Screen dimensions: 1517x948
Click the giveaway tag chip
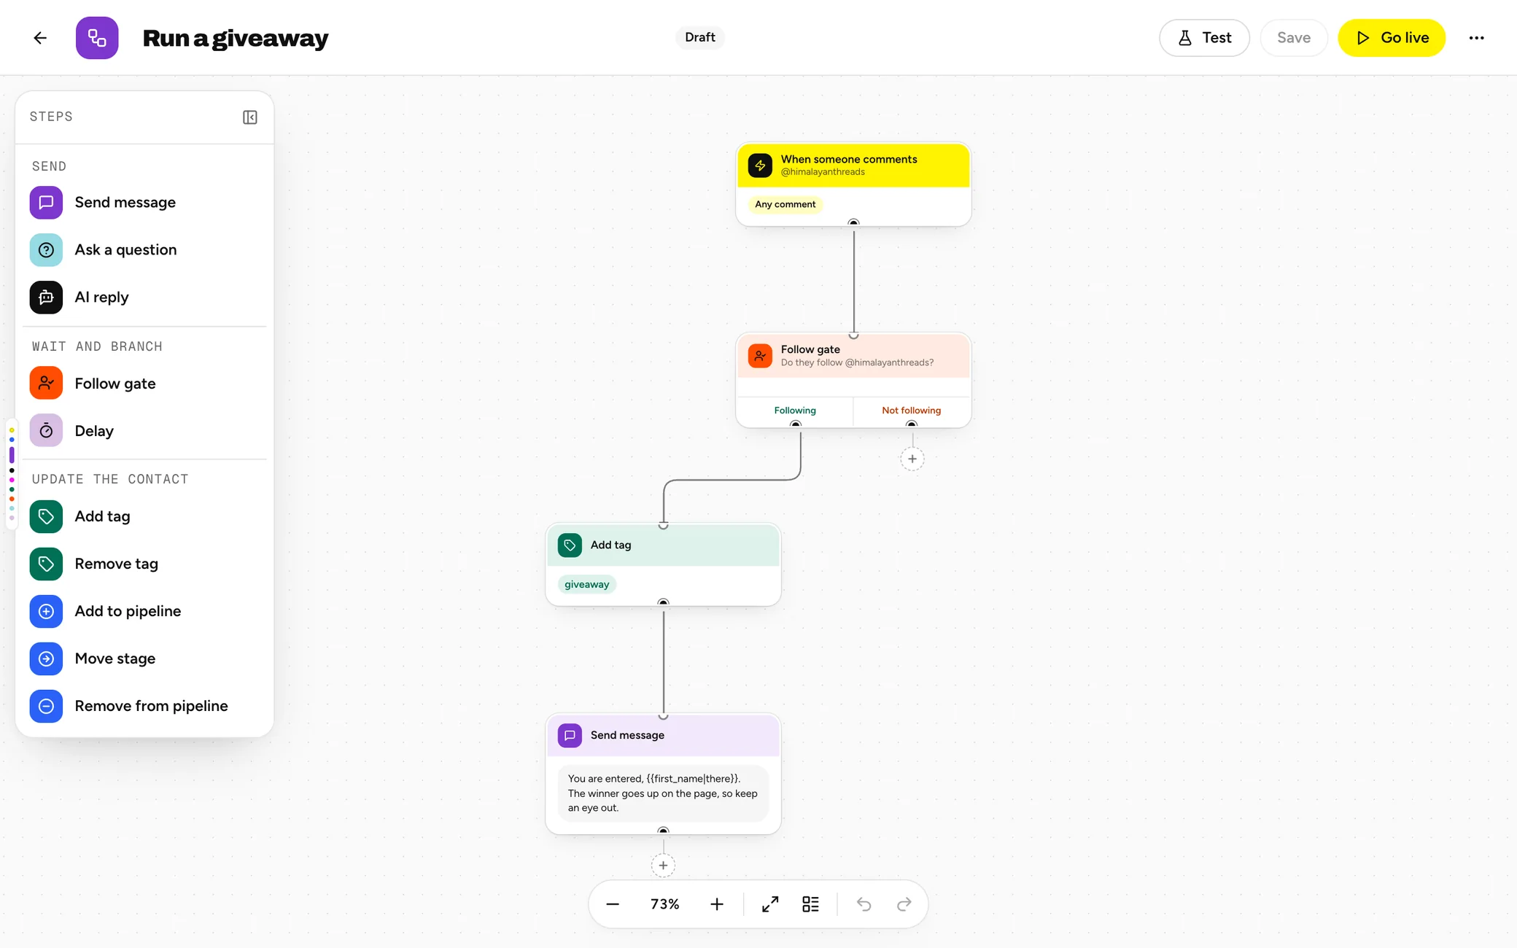tap(587, 584)
